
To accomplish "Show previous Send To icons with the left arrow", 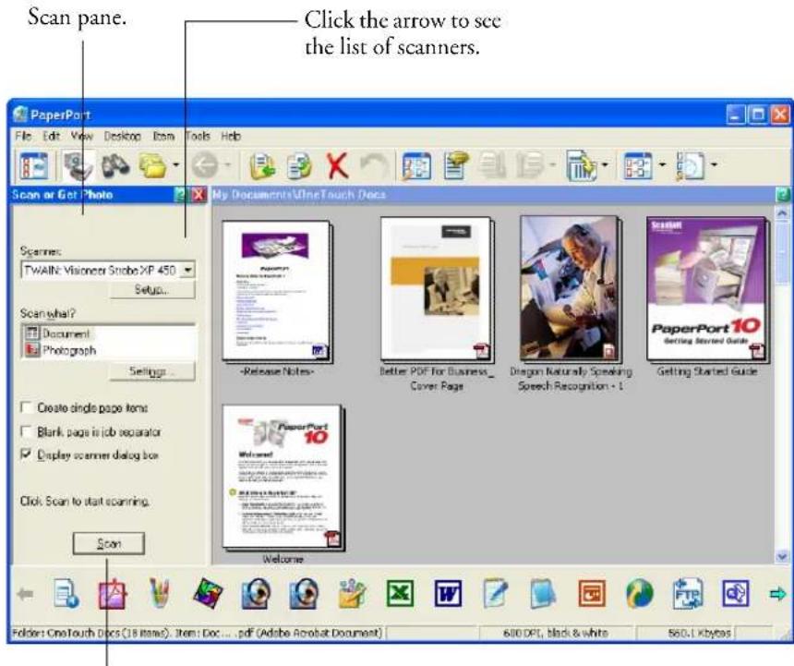I will click(25, 594).
